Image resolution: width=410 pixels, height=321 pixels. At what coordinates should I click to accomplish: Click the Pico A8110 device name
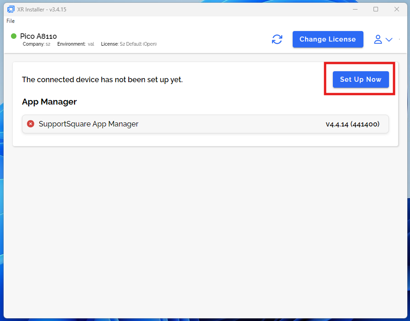38,36
